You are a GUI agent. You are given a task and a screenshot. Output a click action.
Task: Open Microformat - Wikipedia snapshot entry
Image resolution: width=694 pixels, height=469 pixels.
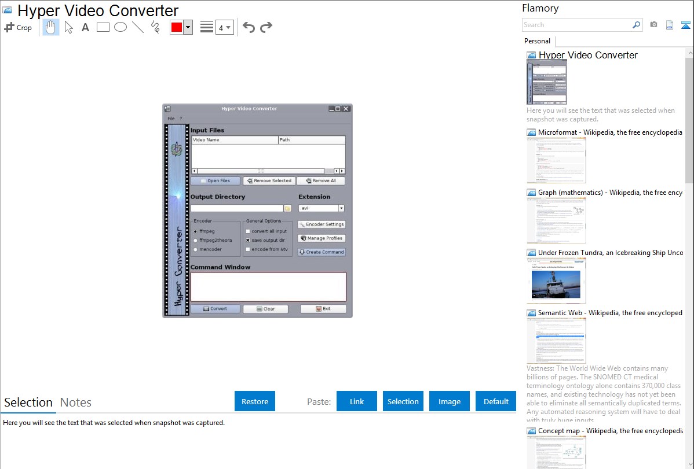click(610, 132)
